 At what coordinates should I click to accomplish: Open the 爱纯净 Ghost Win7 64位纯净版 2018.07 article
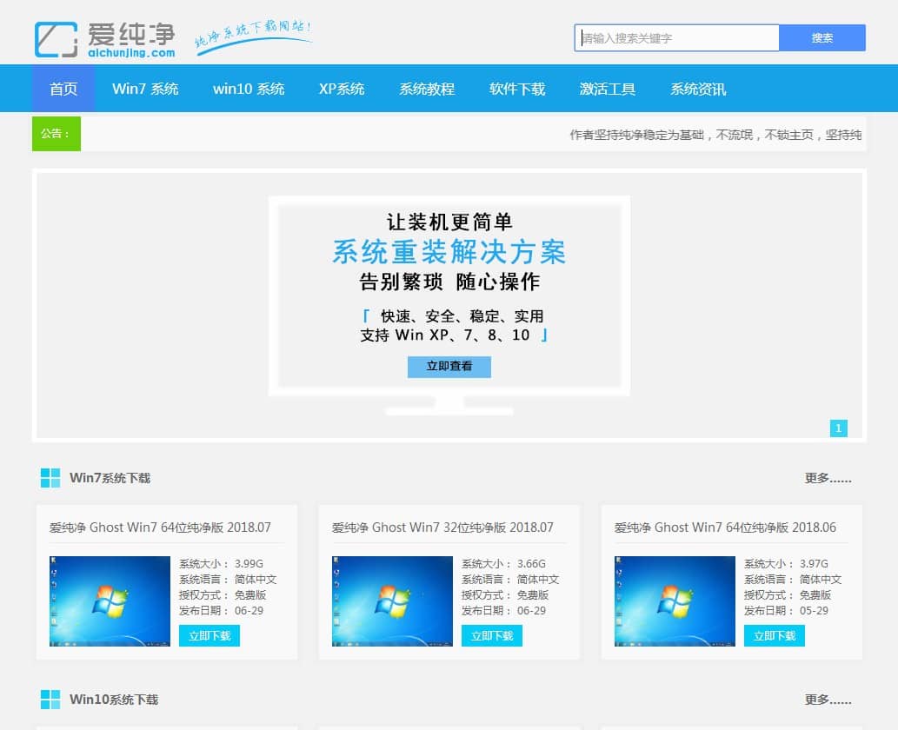[161, 528]
